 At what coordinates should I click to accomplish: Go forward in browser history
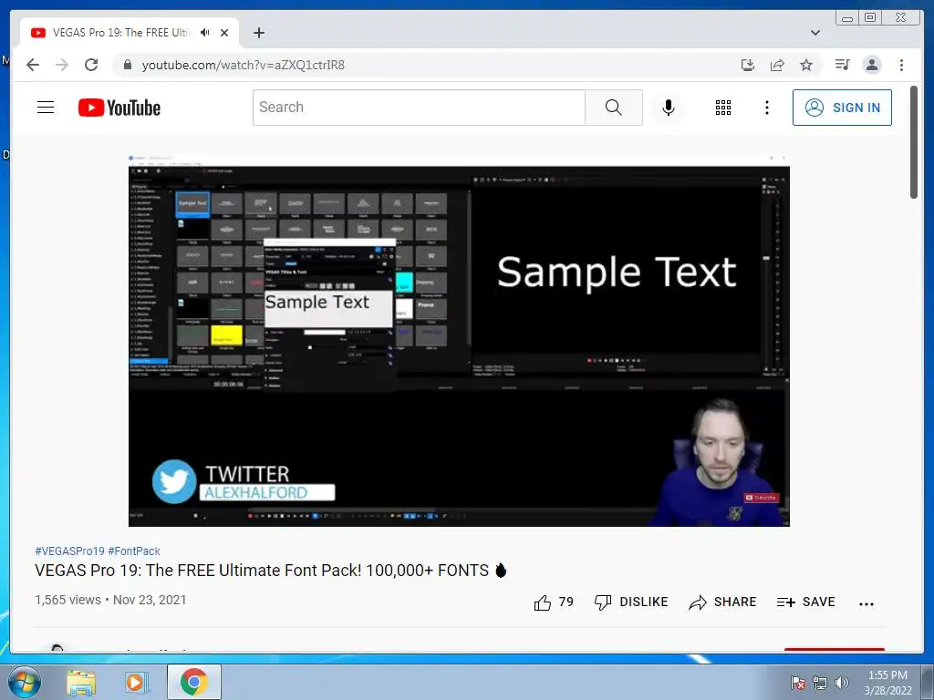point(62,65)
